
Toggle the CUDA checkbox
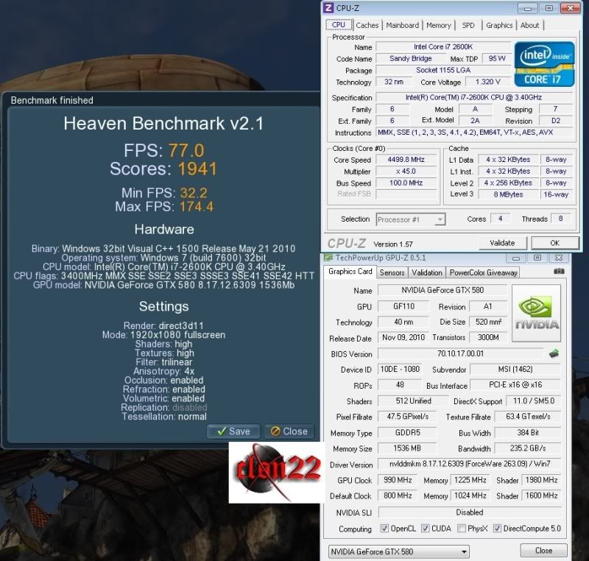pos(426,529)
